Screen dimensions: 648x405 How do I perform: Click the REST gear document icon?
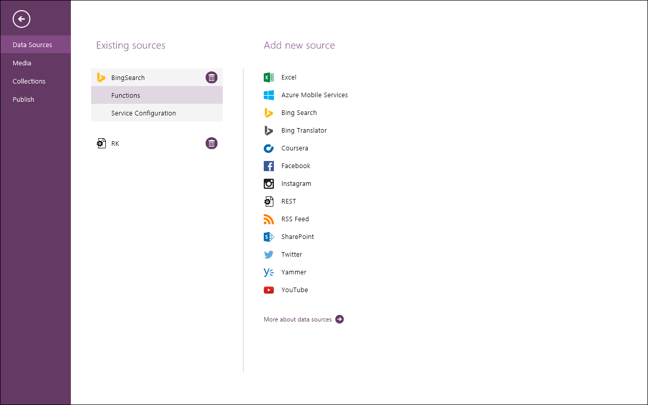[x=269, y=201]
